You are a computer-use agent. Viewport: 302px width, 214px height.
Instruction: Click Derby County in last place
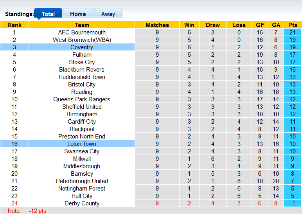(x=82, y=203)
